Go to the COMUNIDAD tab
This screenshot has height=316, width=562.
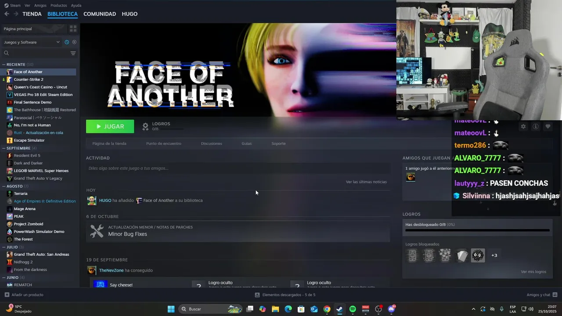pyautogui.click(x=100, y=14)
